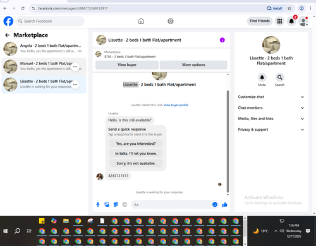Click the More options button
This screenshot has height=246, width=316.
coord(193,65)
